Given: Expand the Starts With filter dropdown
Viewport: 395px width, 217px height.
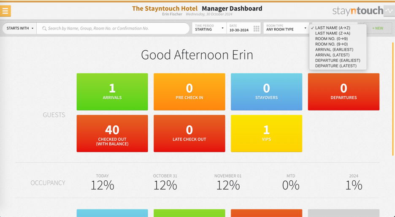Looking at the screenshot, I should [20, 28].
